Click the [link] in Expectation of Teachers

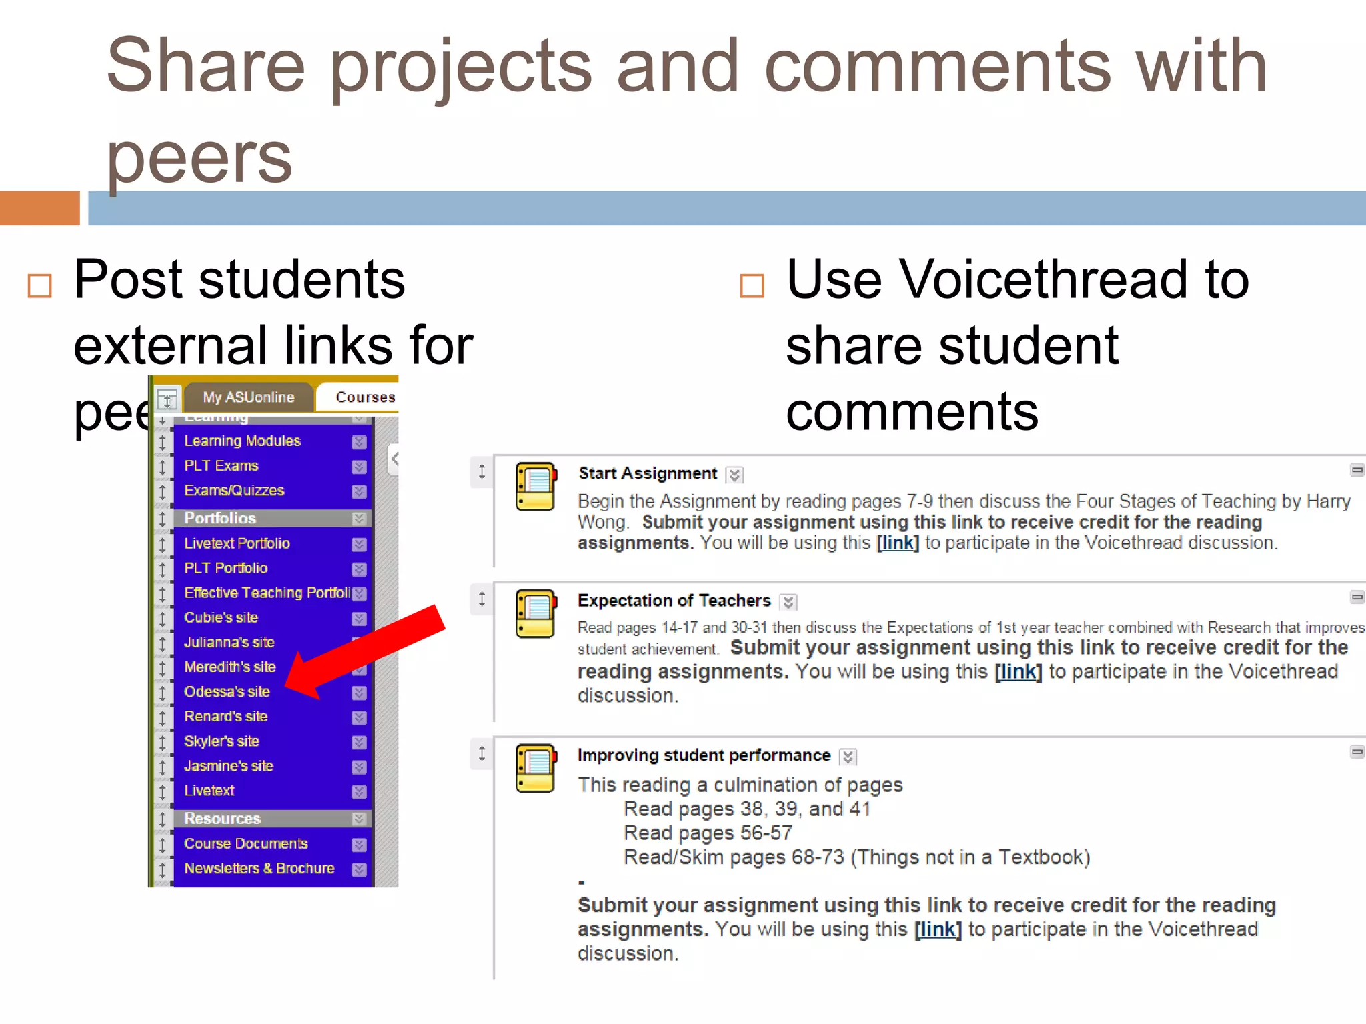click(x=1018, y=671)
